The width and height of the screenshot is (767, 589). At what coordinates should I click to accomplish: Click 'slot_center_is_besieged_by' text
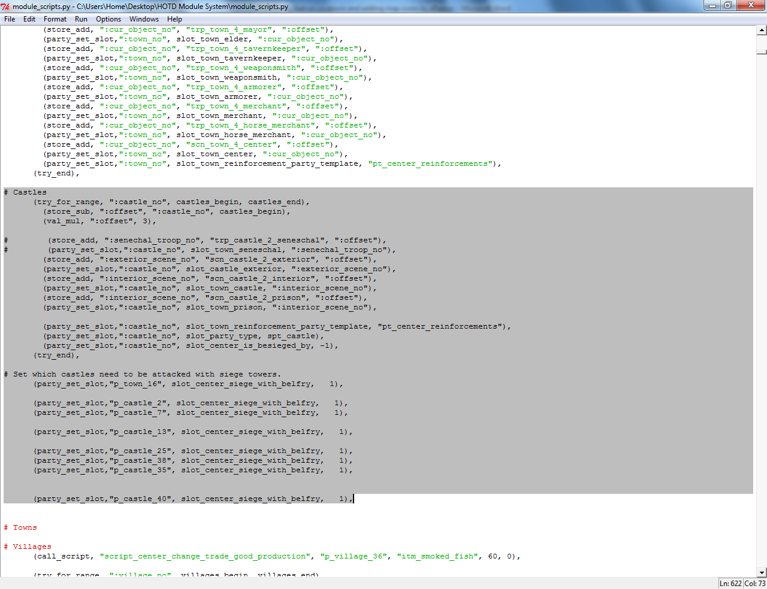249,345
